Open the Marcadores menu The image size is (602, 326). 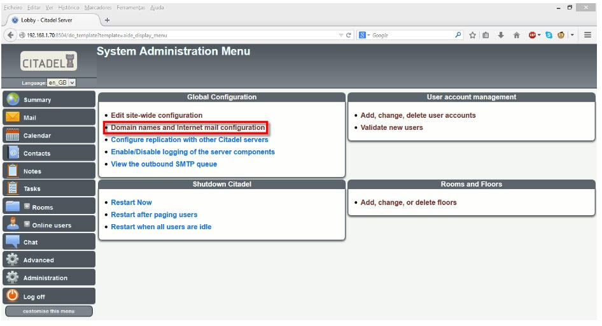click(98, 8)
